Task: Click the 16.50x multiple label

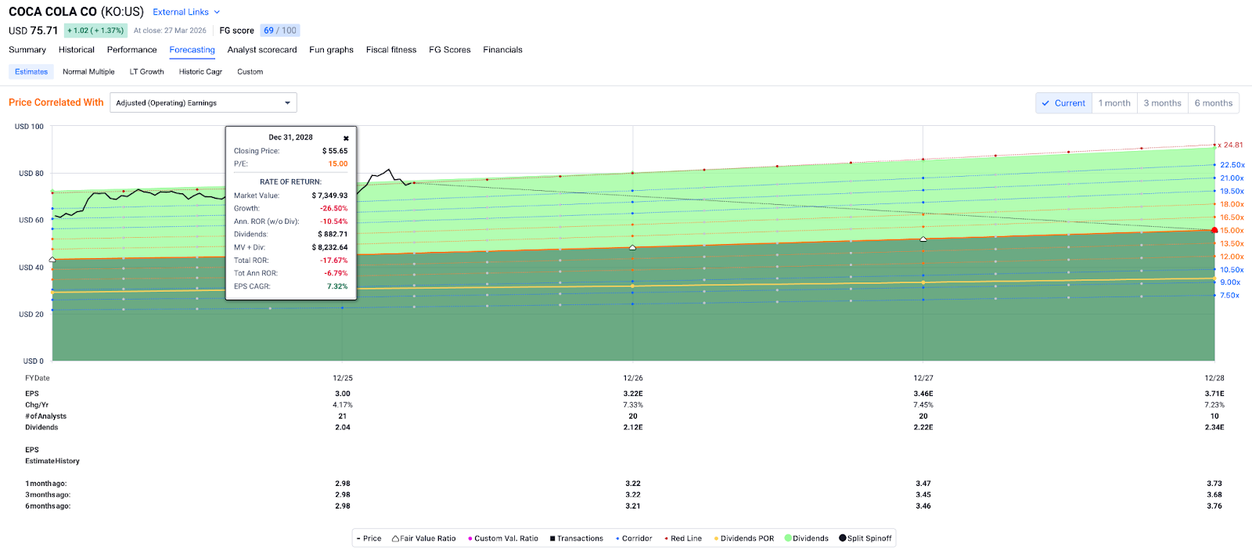Action: (1232, 217)
